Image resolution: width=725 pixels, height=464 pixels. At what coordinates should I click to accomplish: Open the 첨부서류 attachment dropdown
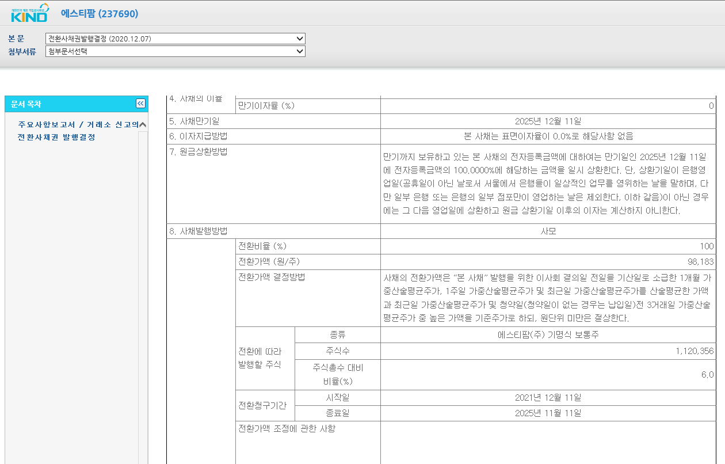click(175, 51)
